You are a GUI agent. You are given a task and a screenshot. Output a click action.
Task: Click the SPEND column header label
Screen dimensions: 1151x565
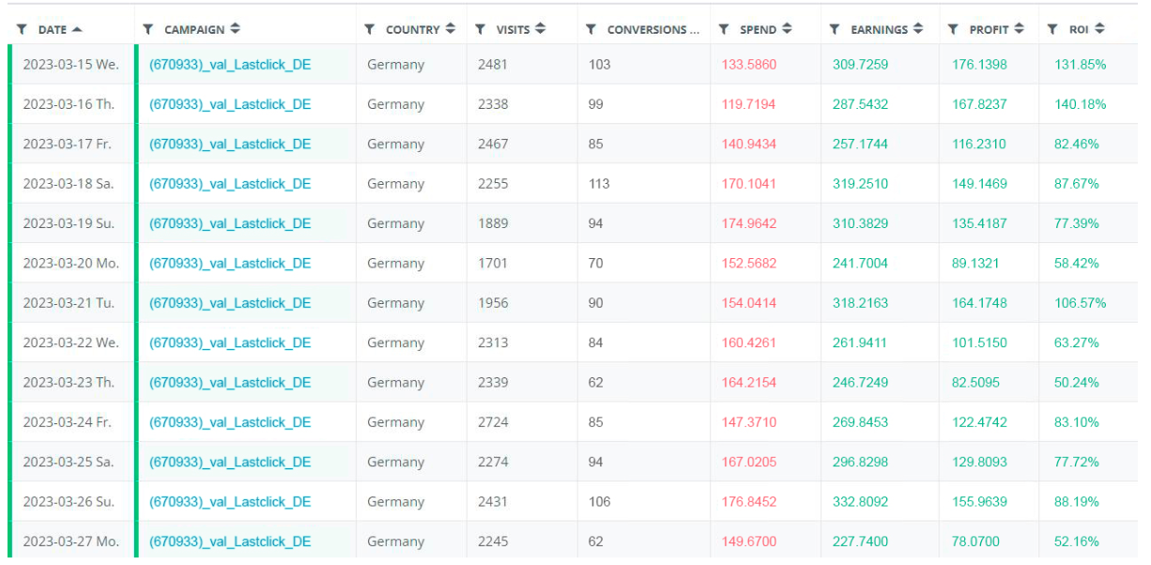(x=758, y=30)
